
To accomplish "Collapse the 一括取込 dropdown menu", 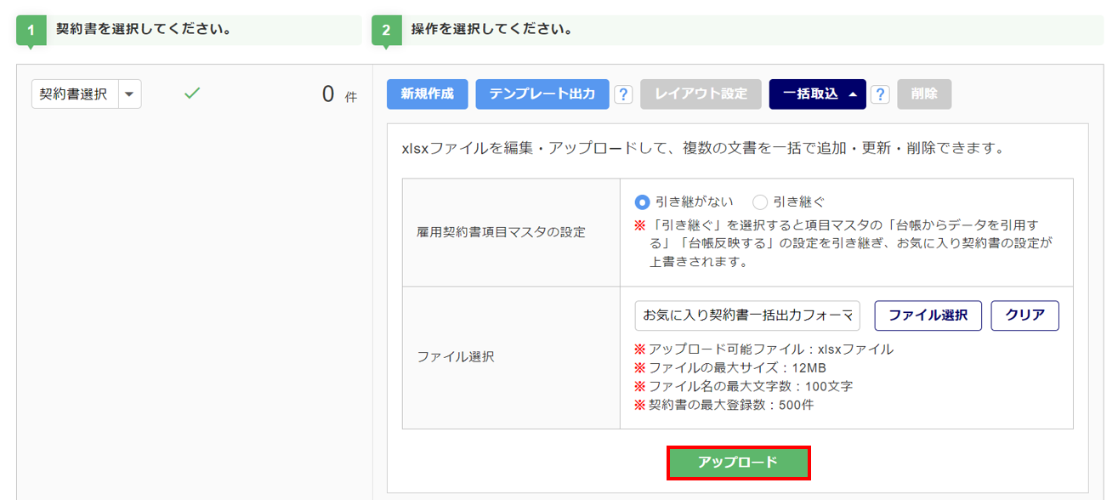I will click(817, 94).
